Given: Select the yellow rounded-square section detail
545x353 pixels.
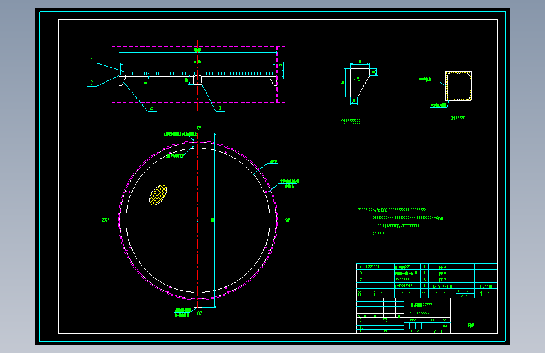Looking at the screenshot, I should pos(458,86).
